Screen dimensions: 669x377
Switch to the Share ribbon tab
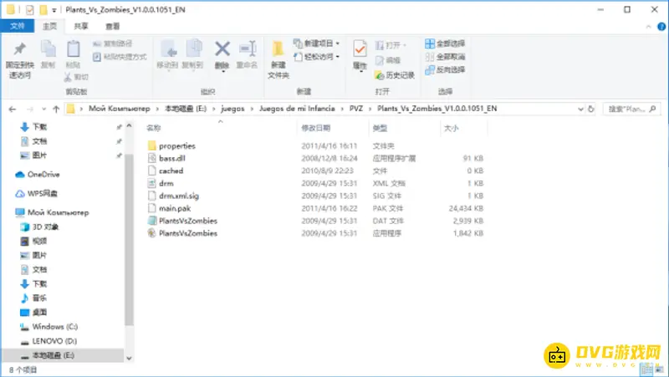80,26
